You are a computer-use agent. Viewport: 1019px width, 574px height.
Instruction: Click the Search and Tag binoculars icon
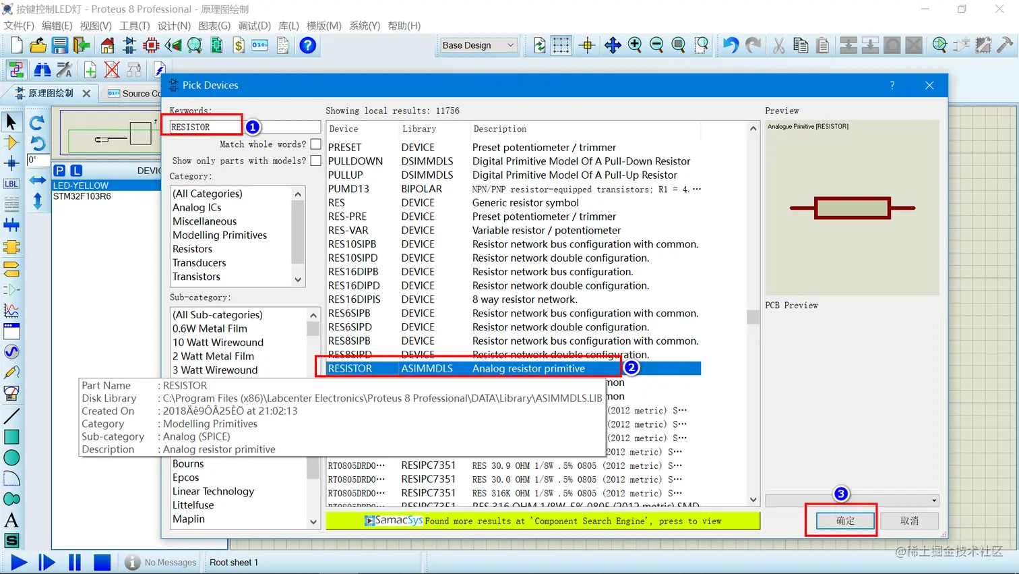42,69
